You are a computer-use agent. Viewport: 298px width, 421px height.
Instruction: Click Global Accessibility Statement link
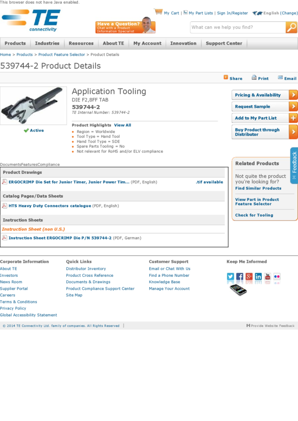click(28, 315)
